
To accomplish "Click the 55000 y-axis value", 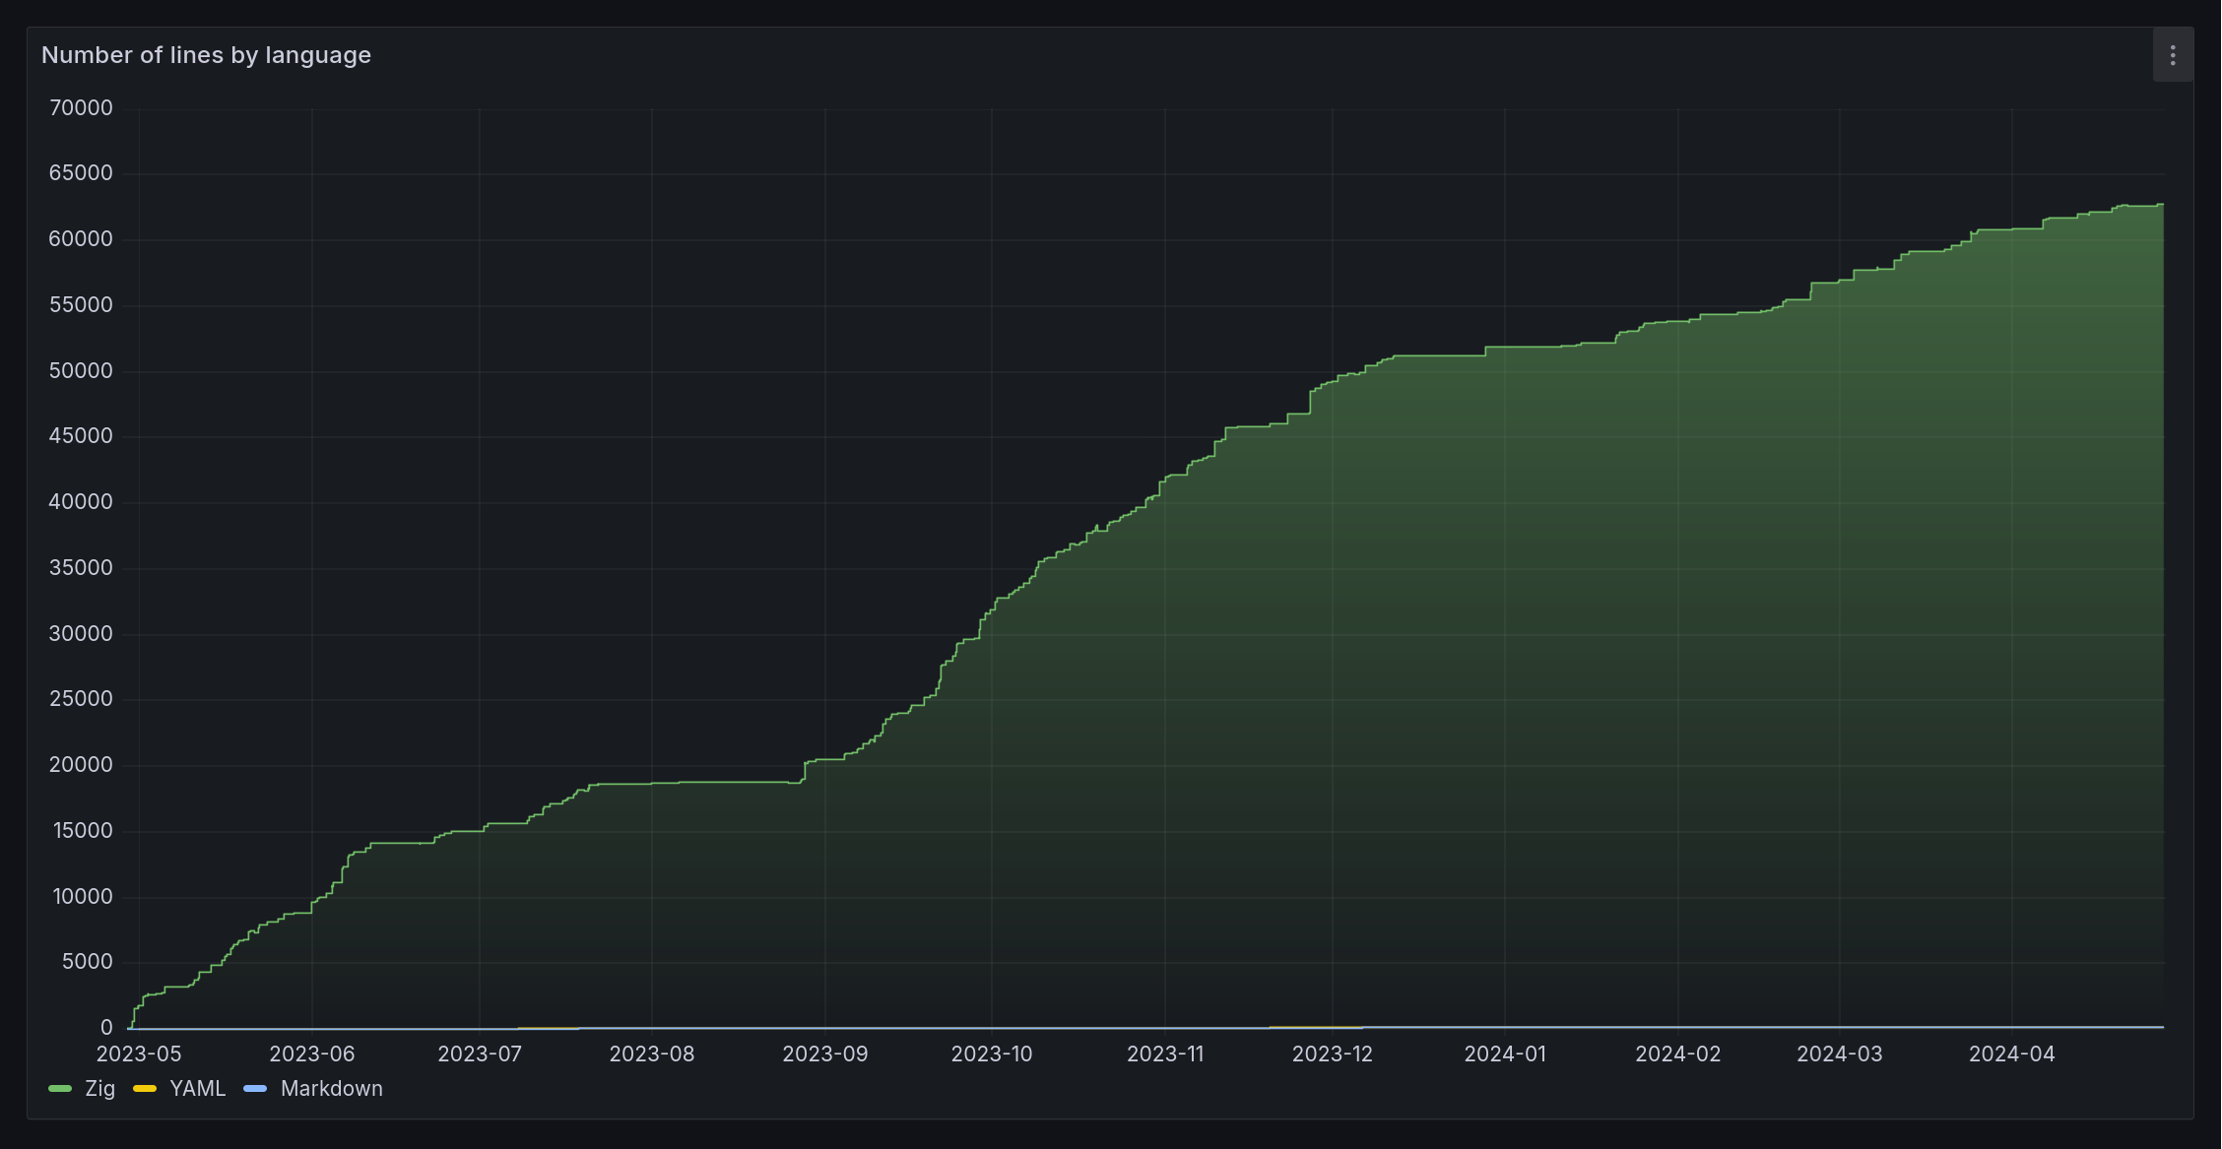I will pyautogui.click(x=81, y=305).
